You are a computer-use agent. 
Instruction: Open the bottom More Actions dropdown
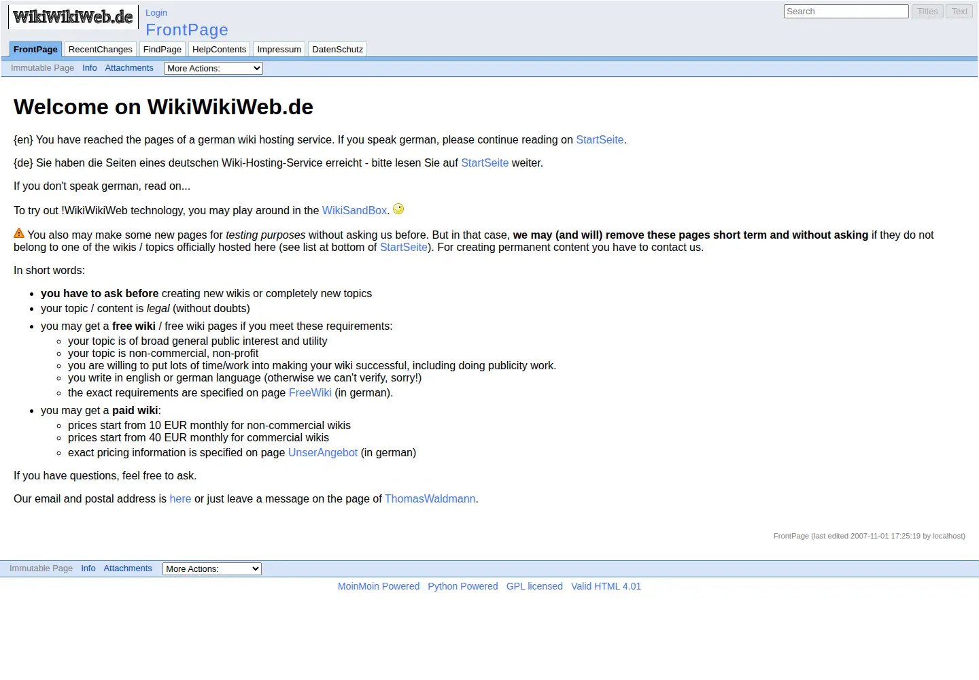[212, 568]
